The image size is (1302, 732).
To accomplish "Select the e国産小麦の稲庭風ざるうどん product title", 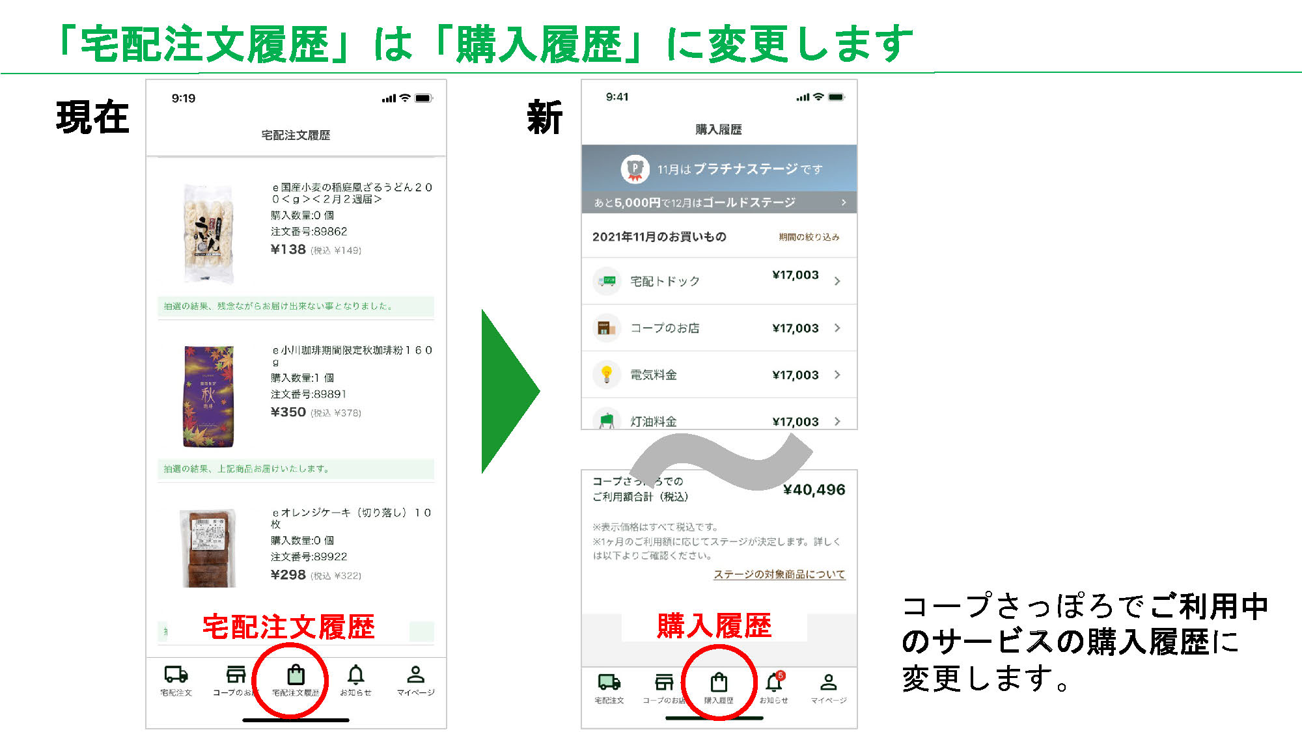I will [x=352, y=193].
